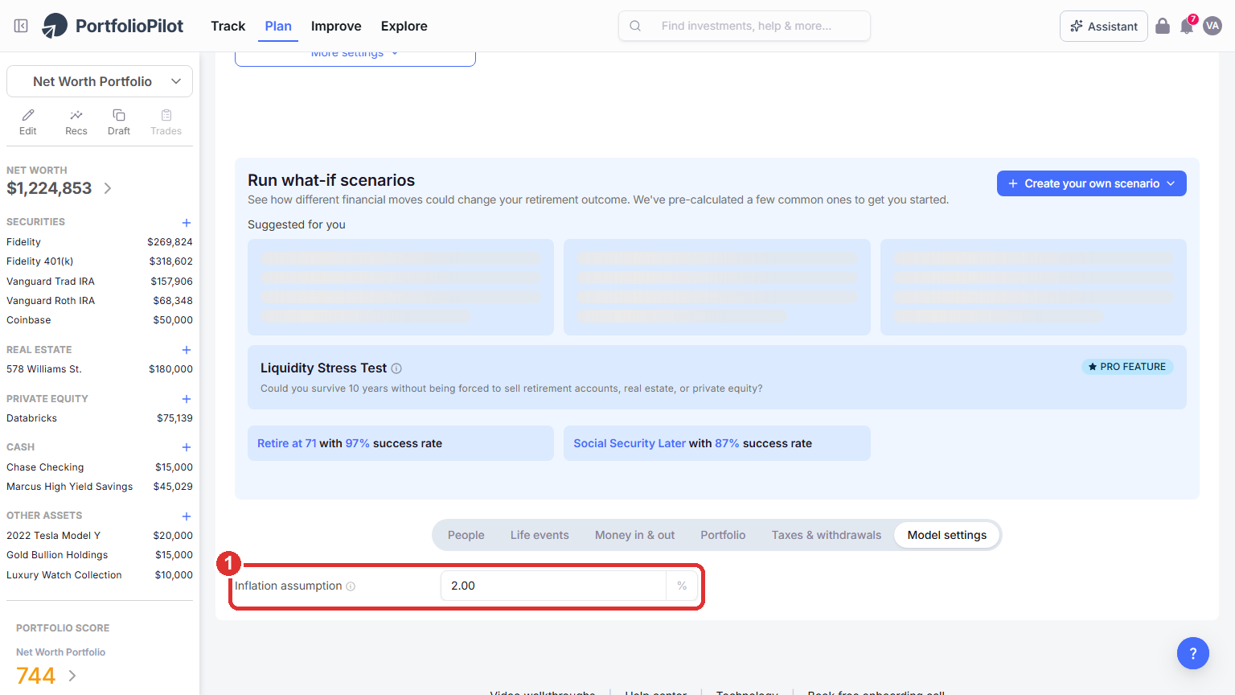
Task: Select the Coinbase account
Action: pyautogui.click(x=100, y=320)
